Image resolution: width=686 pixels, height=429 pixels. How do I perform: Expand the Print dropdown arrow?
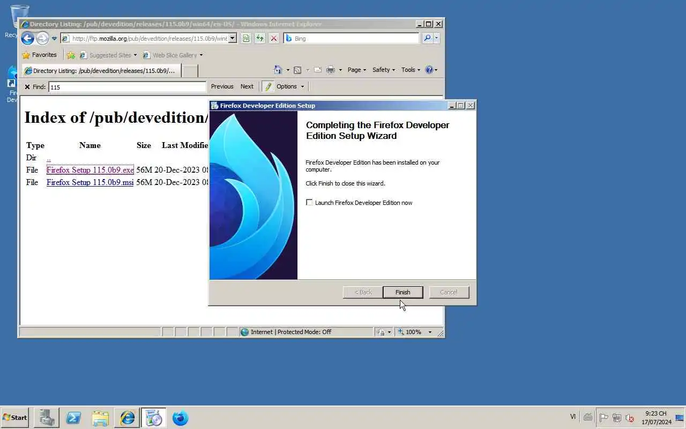click(x=340, y=70)
